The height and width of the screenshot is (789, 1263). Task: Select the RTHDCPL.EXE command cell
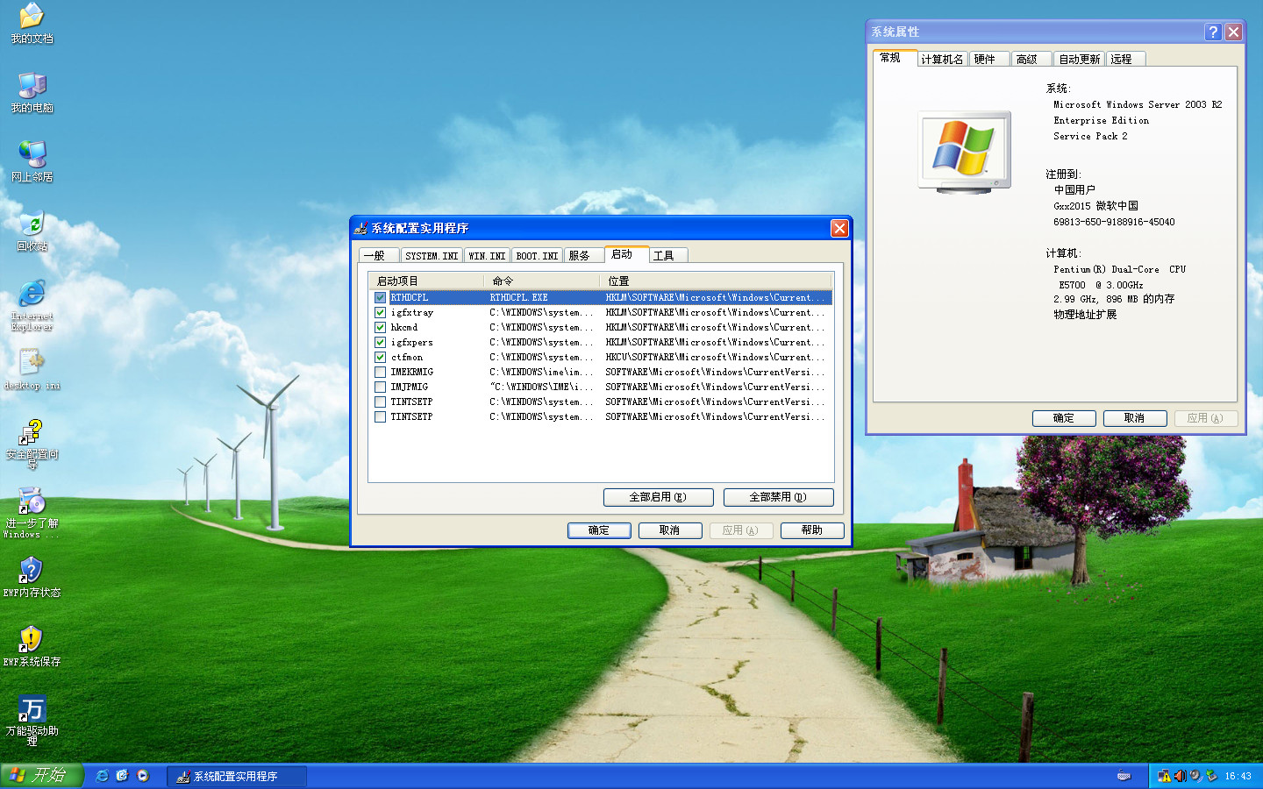pyautogui.click(x=518, y=298)
